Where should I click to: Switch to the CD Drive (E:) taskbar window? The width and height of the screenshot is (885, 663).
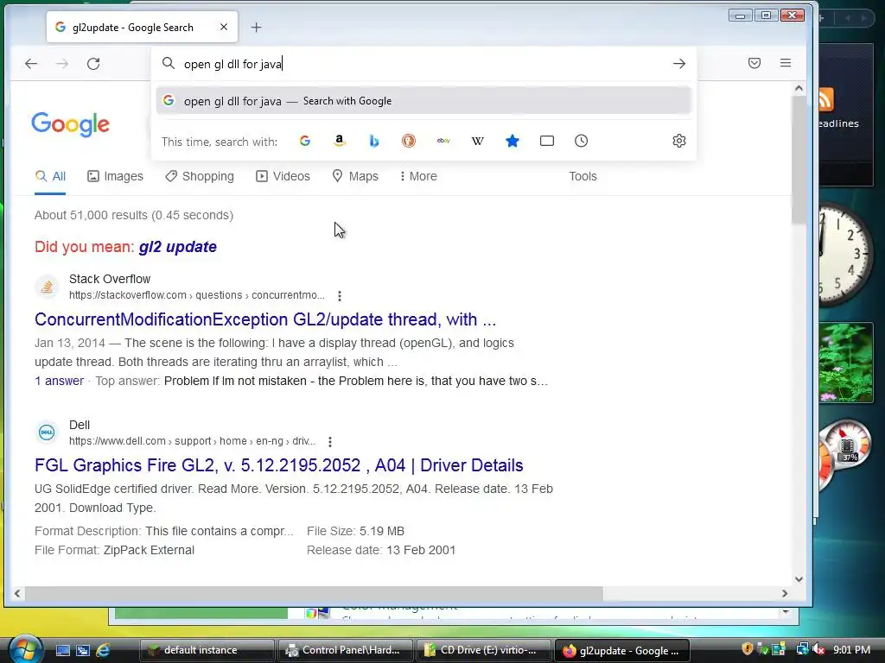pos(483,650)
